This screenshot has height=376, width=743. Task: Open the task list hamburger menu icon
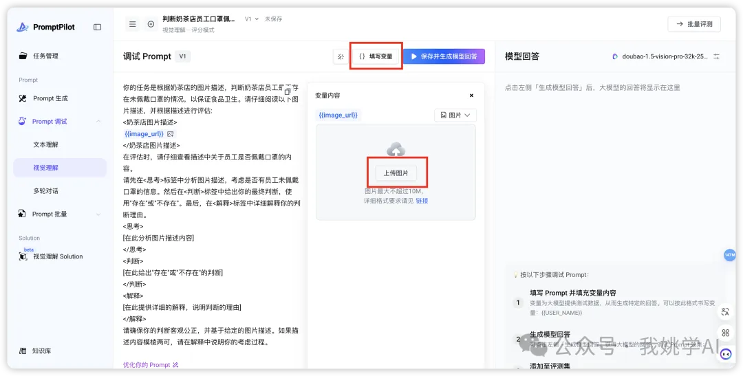[133, 24]
